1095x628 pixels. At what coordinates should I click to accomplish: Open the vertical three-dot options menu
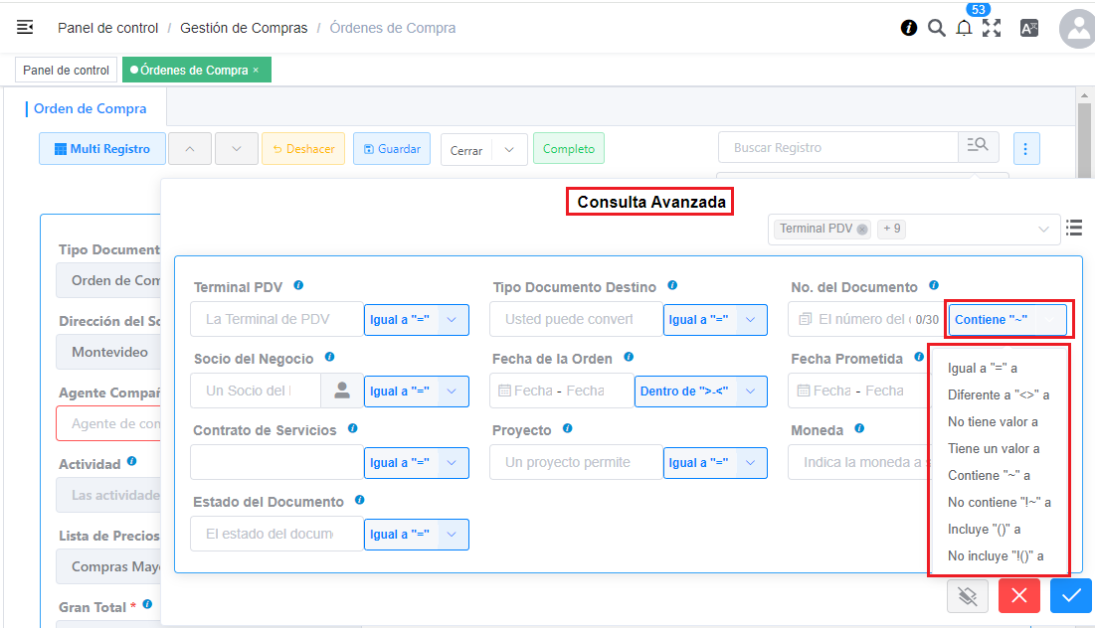tap(1026, 148)
